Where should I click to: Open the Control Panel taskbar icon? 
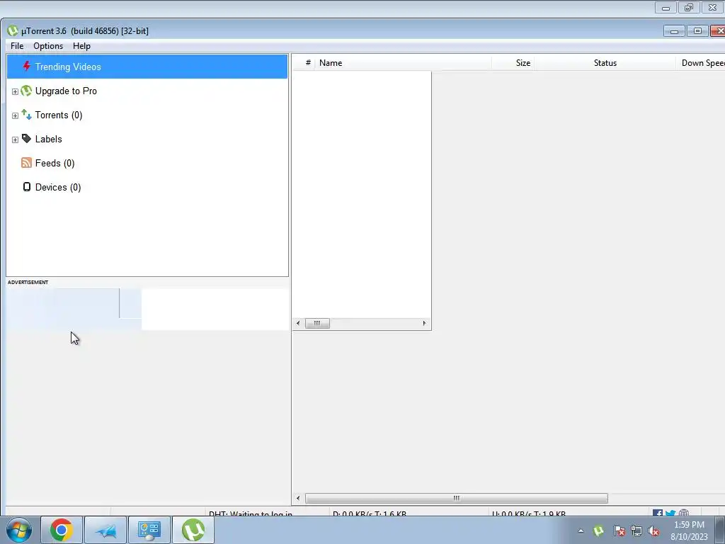149,530
